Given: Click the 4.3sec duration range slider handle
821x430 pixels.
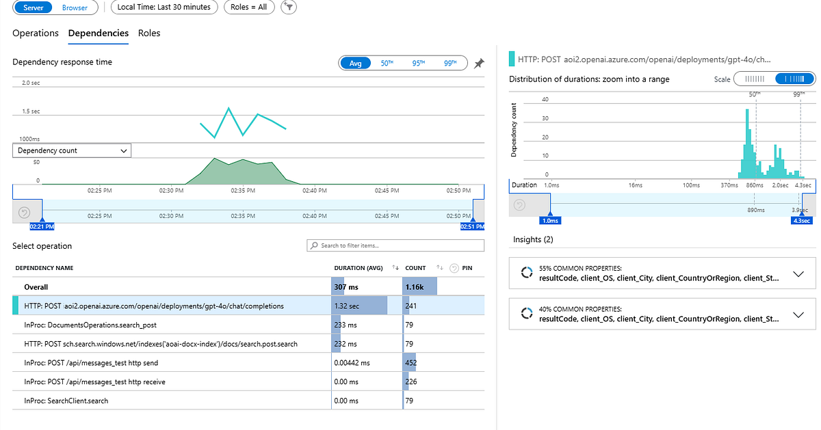Looking at the screenshot, I should click(x=802, y=220).
